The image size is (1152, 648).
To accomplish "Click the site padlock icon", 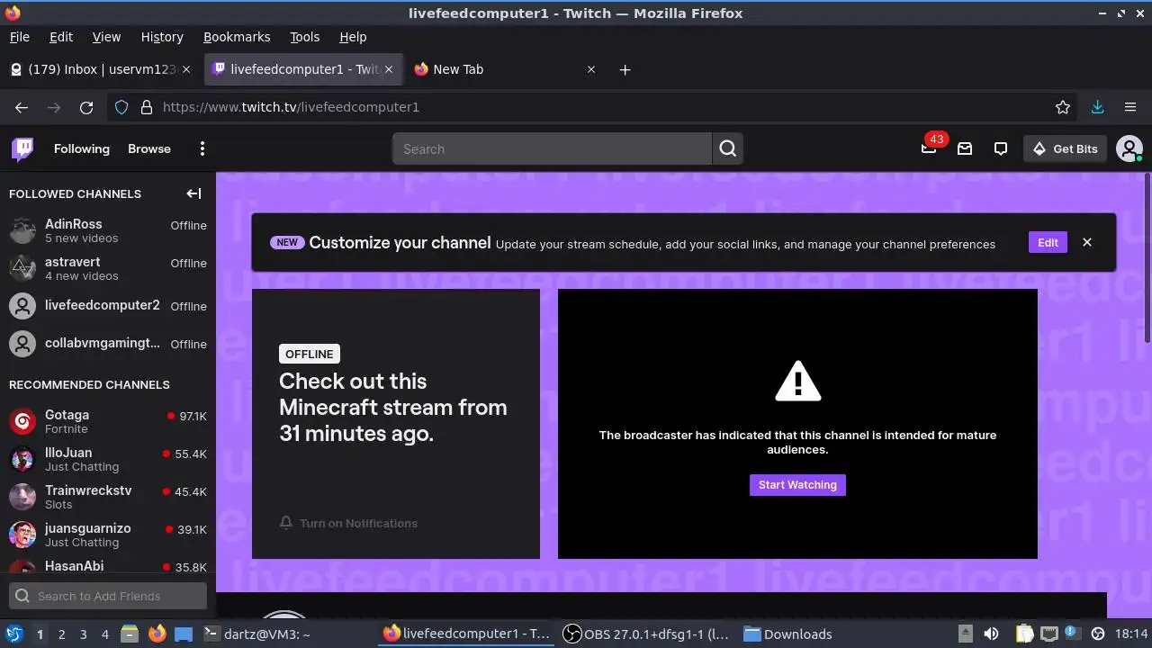I will pyautogui.click(x=147, y=107).
